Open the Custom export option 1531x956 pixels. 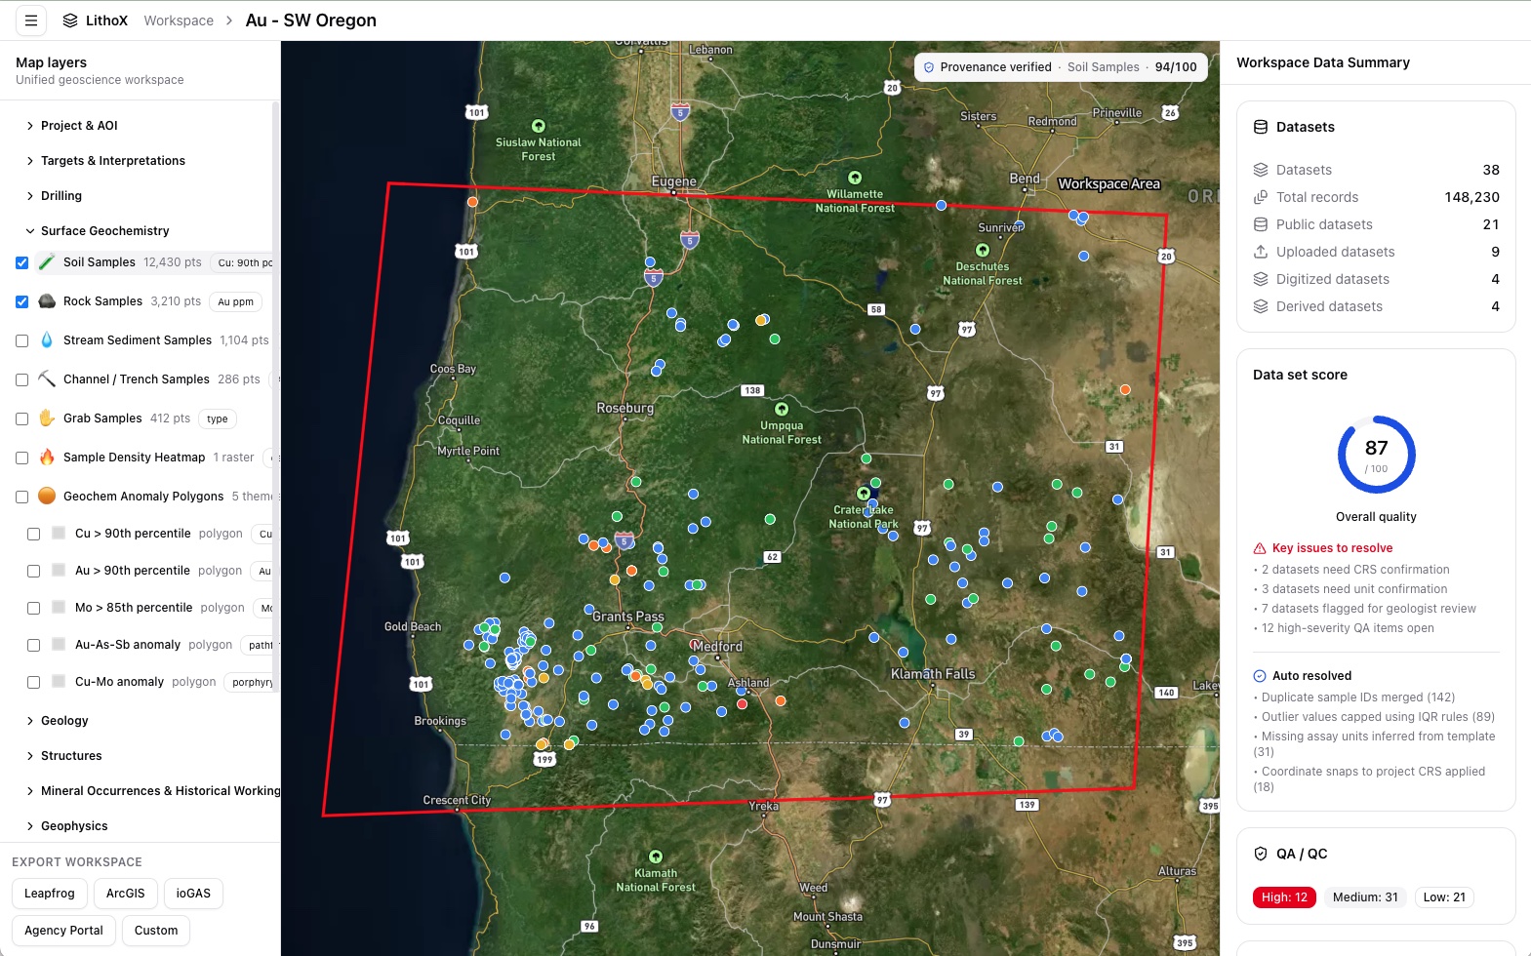pyautogui.click(x=156, y=931)
